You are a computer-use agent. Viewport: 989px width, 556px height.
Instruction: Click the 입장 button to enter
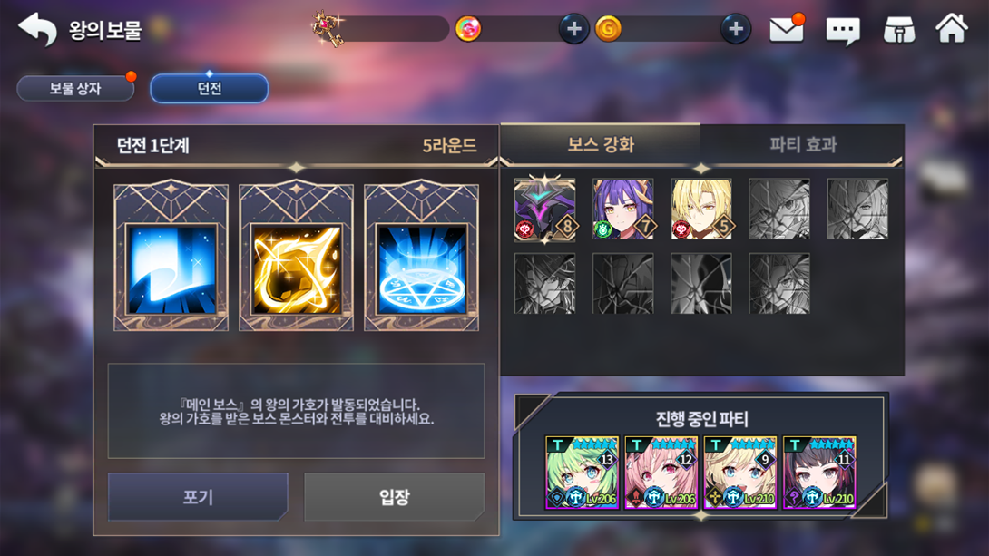pyautogui.click(x=394, y=497)
